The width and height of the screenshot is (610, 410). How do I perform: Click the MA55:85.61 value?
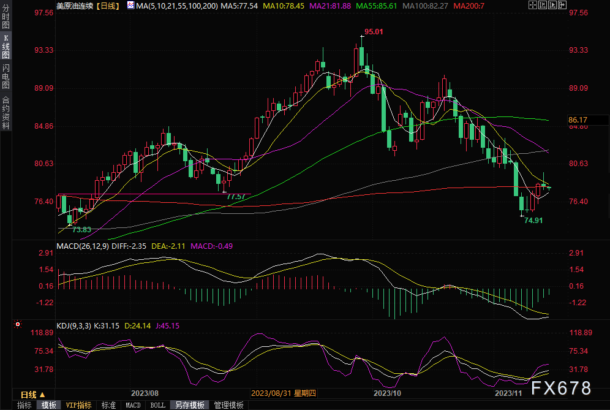tap(377, 6)
